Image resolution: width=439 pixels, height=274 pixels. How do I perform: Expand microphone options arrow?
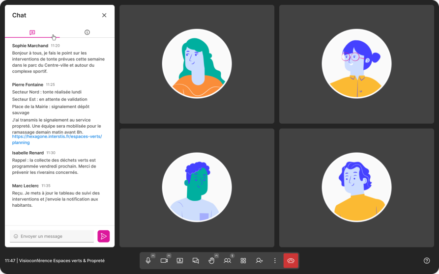pos(153,255)
